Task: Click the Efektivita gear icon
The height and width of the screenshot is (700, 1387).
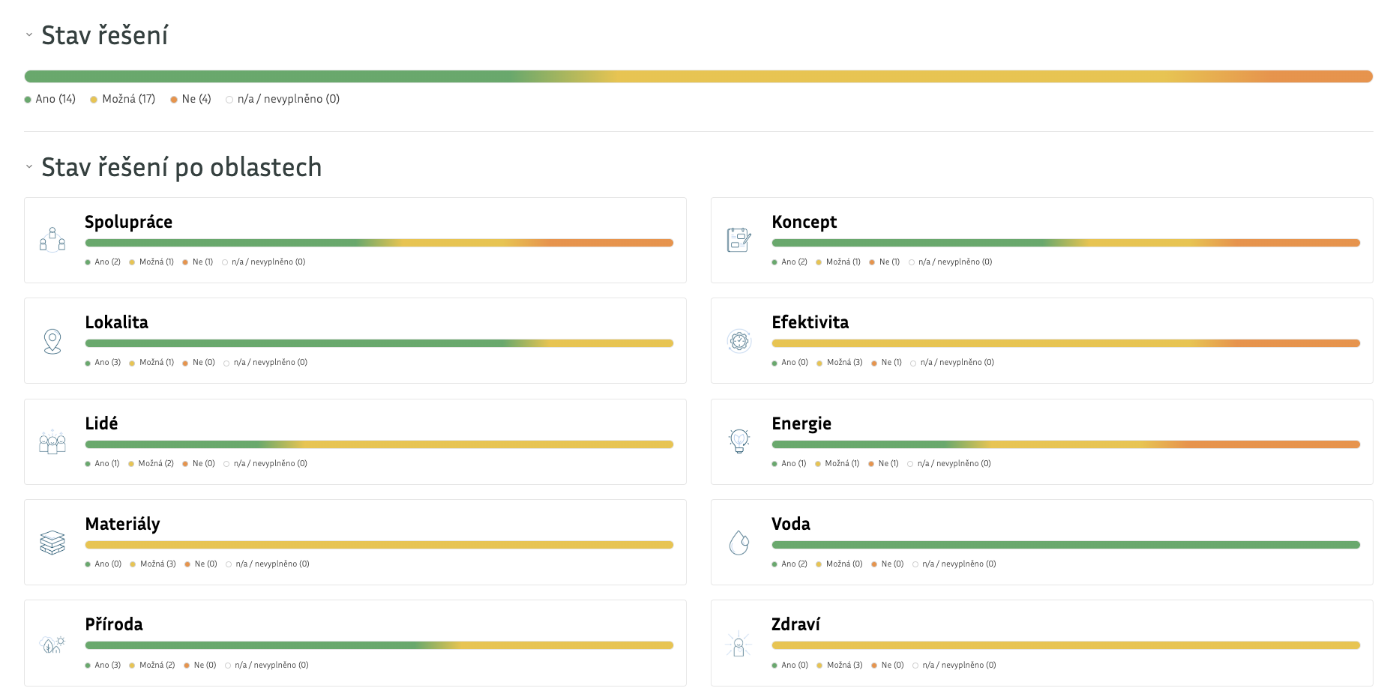Action: tap(739, 341)
